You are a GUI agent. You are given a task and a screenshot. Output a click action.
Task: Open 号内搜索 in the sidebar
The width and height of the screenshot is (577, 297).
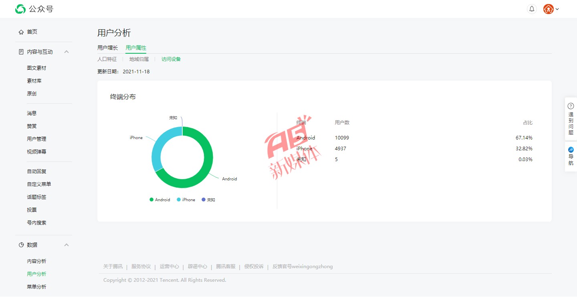(x=36, y=223)
